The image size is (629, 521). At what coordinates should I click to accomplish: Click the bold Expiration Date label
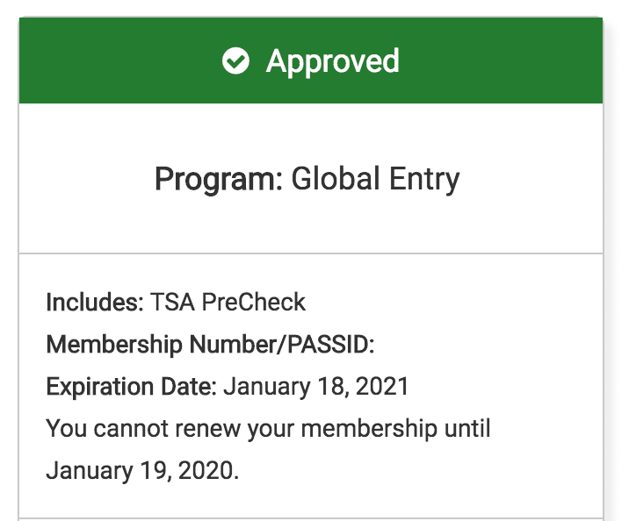131,387
